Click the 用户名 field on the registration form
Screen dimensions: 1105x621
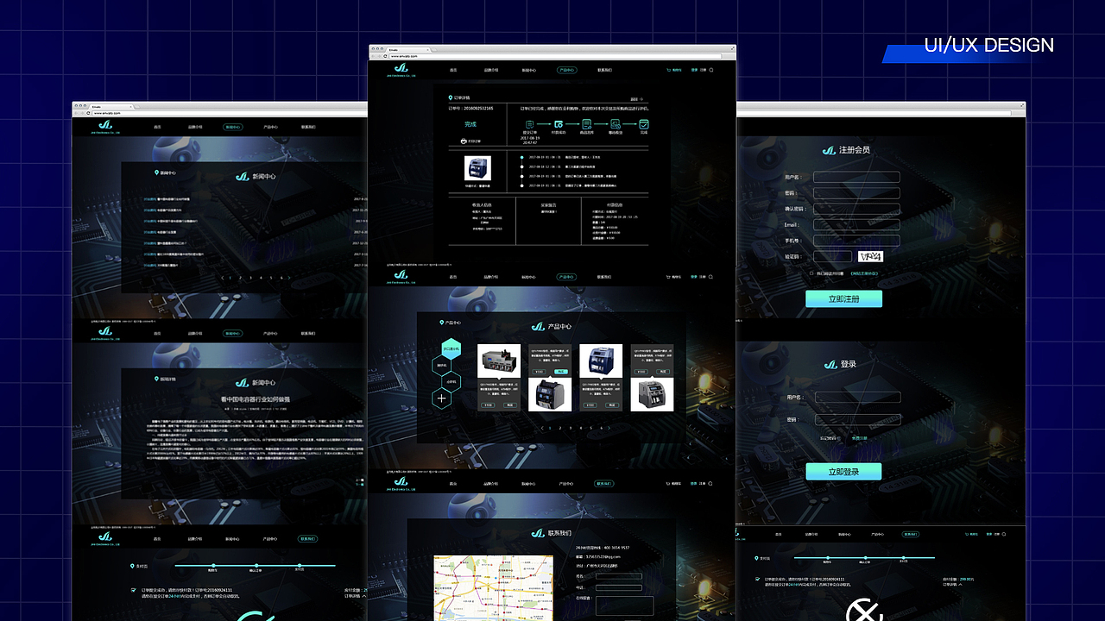click(x=856, y=177)
